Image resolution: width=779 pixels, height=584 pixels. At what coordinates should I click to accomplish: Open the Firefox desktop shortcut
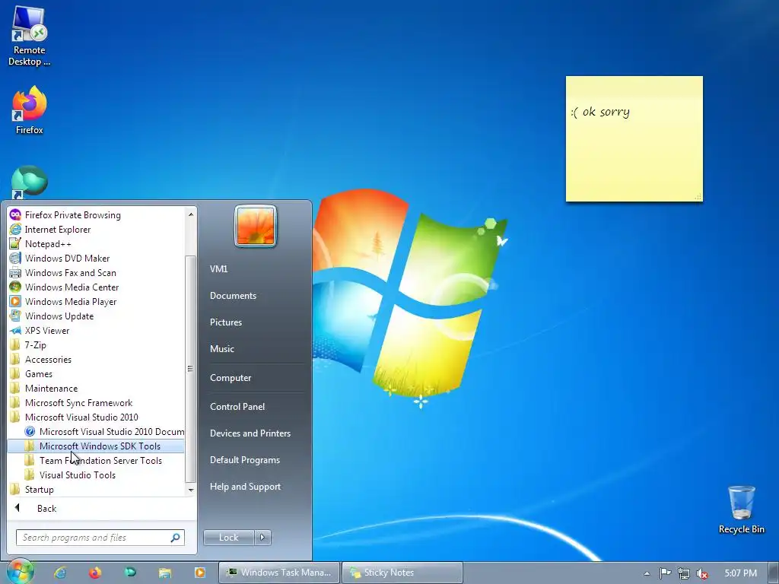pyautogui.click(x=30, y=110)
